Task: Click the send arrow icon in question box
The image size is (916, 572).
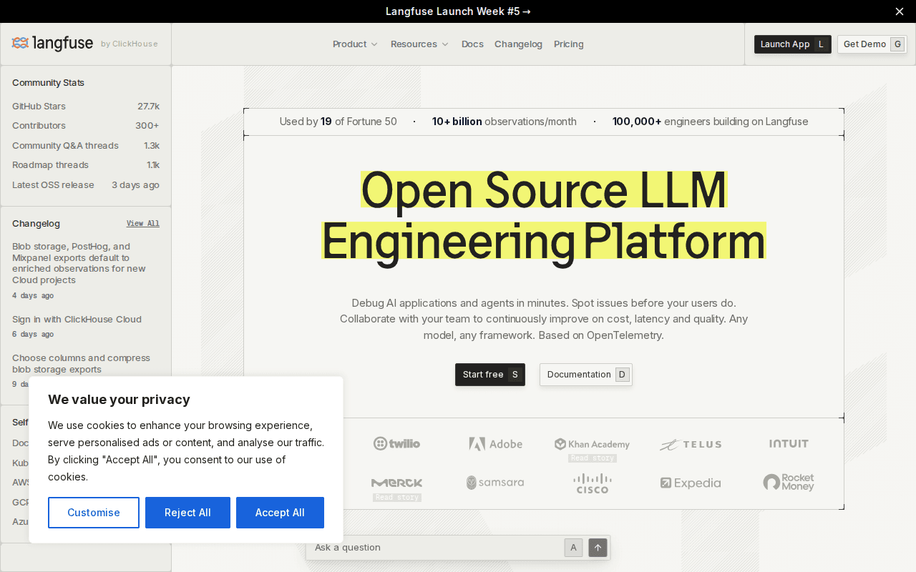Action: (x=598, y=548)
